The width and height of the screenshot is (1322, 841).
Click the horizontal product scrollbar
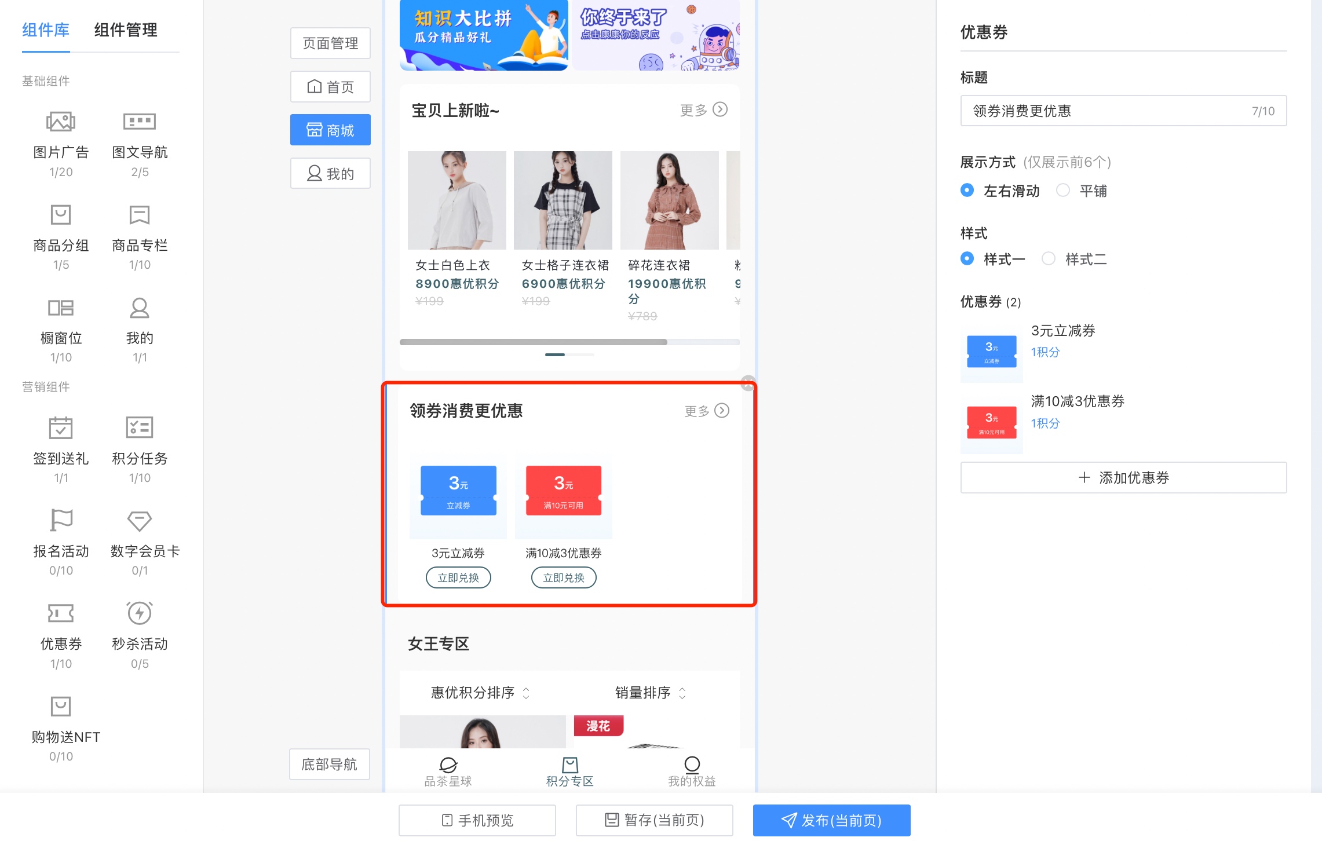click(533, 342)
